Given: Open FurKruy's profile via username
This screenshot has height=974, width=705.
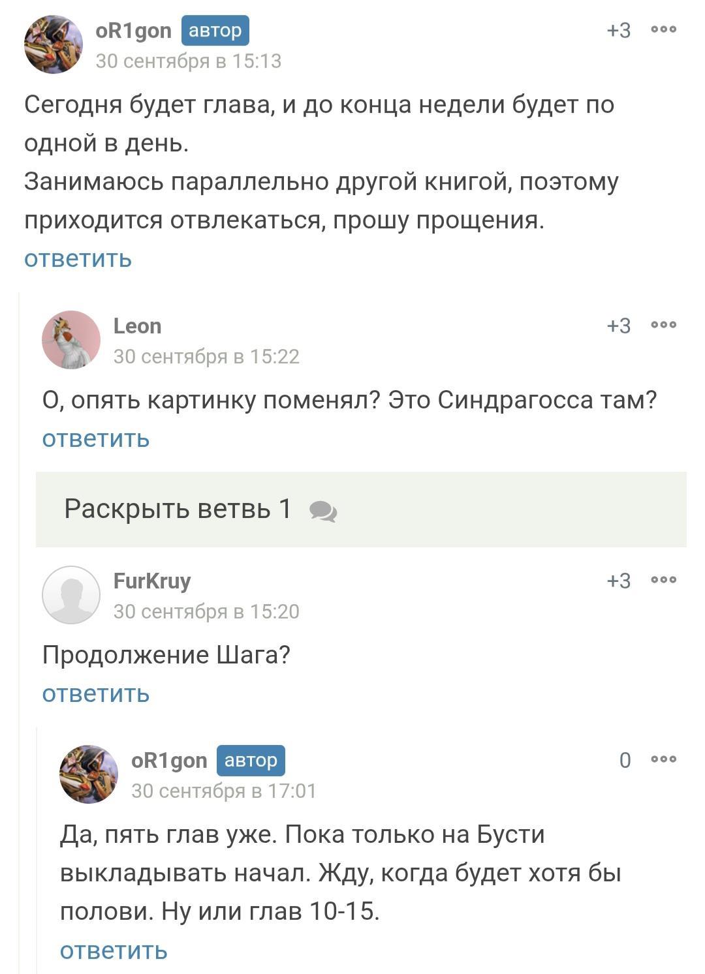Looking at the screenshot, I should point(152,581).
